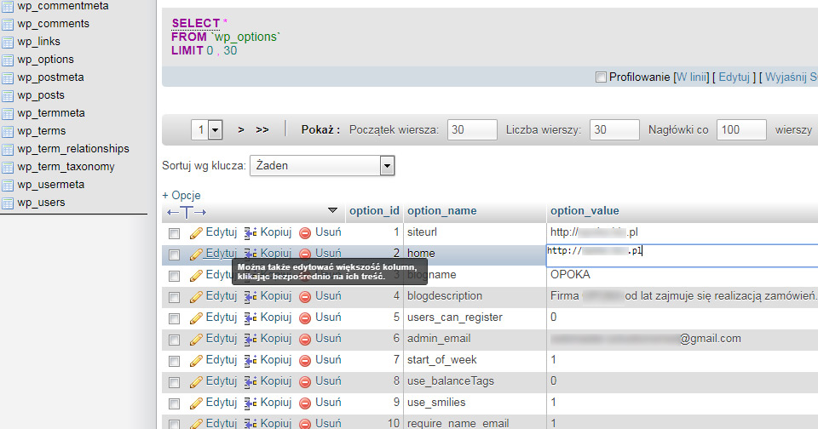Tick the checkbox for home row

(174, 255)
